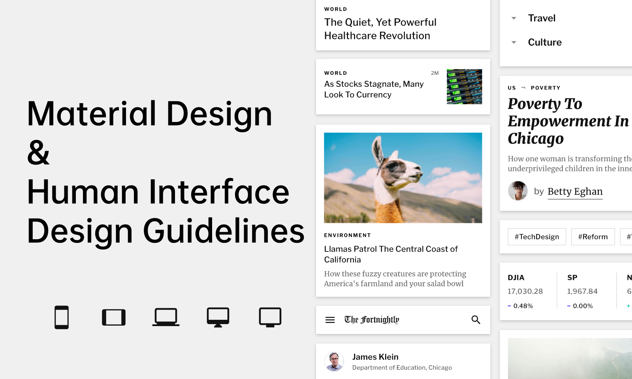Image resolution: width=632 pixels, height=379 pixels.
Task: Click the #TechDesign tag chip
Action: point(537,237)
